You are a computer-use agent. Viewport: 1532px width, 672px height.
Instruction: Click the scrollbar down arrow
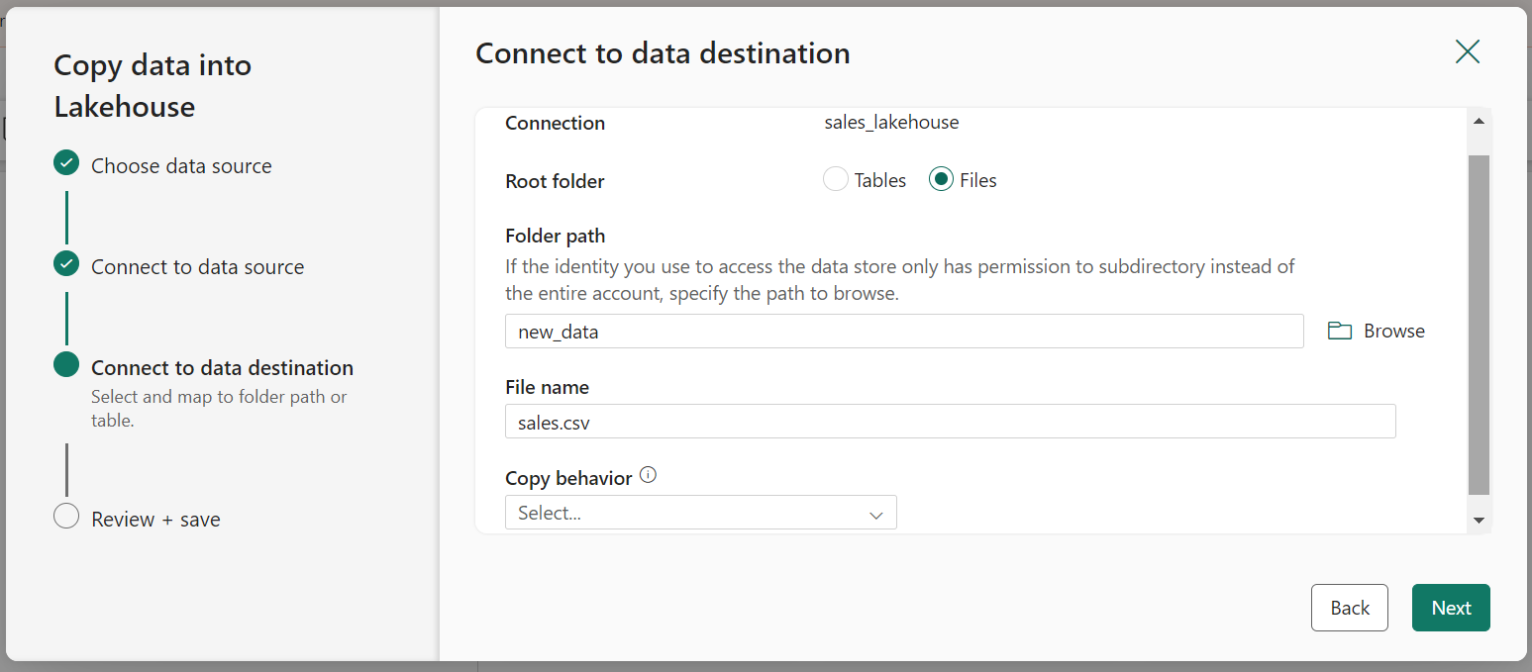pyautogui.click(x=1480, y=519)
